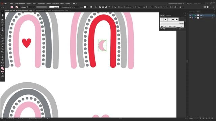The width and height of the screenshot is (216, 121).
Task: Click Create New Layer icon in Layers panel
Action: (209, 118)
